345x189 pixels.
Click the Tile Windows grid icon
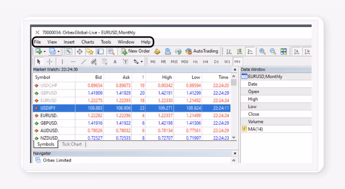(x=283, y=51)
